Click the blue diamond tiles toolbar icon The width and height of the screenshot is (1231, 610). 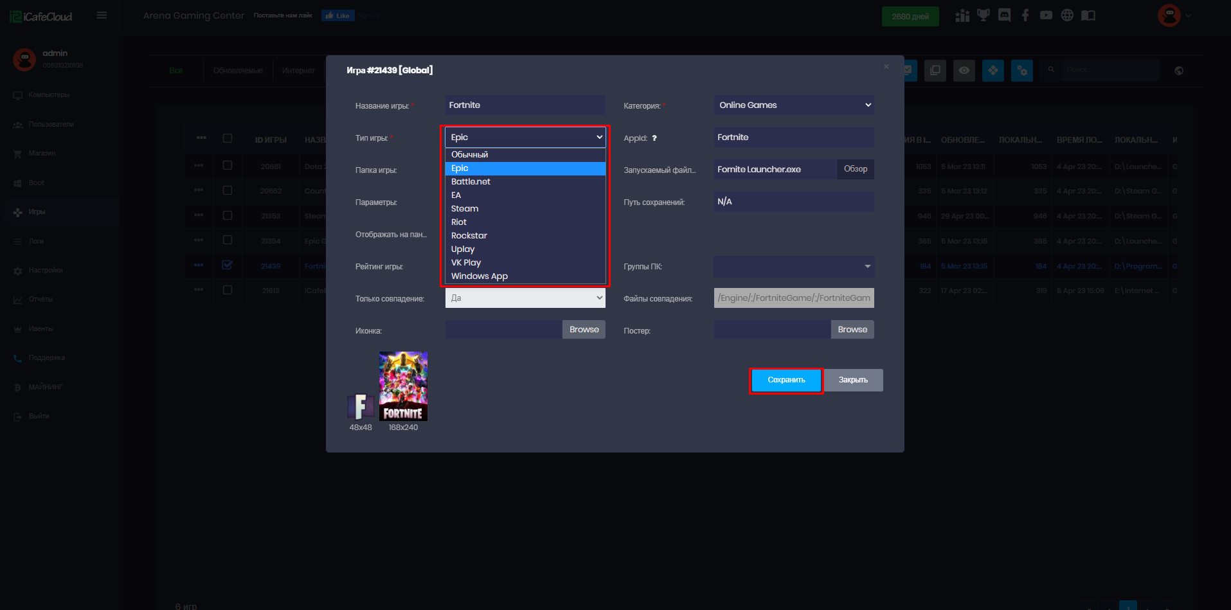click(x=993, y=71)
